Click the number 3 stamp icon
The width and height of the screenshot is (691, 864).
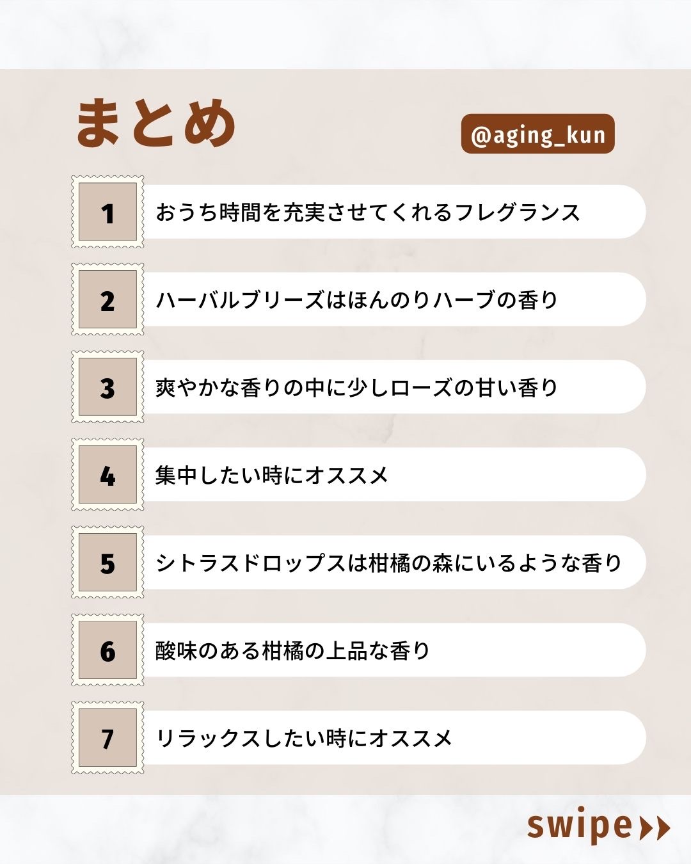[107, 387]
